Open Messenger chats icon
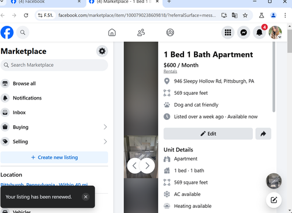The width and height of the screenshot is (292, 213). tap(244, 32)
